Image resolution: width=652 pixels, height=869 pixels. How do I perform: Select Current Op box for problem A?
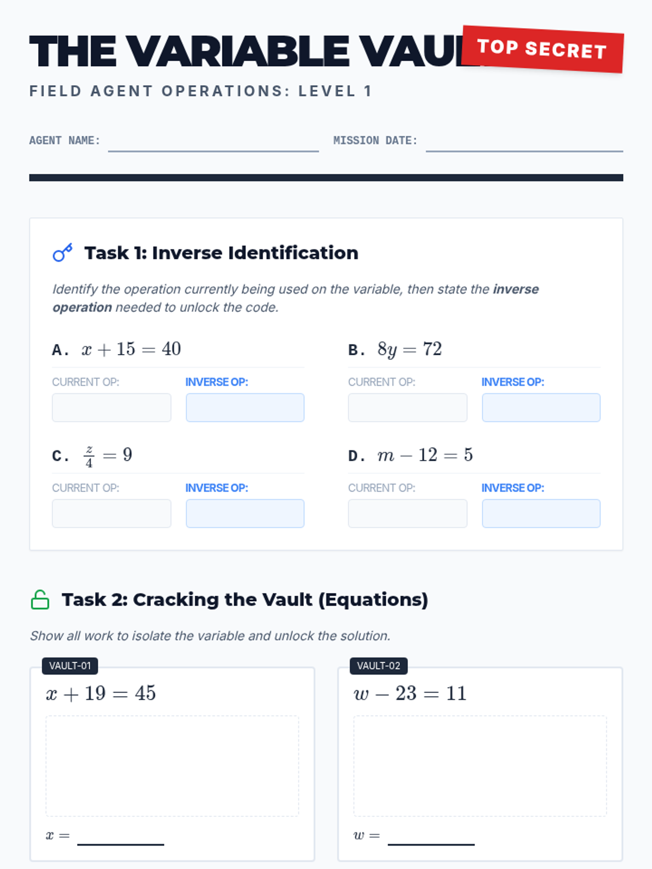111,407
